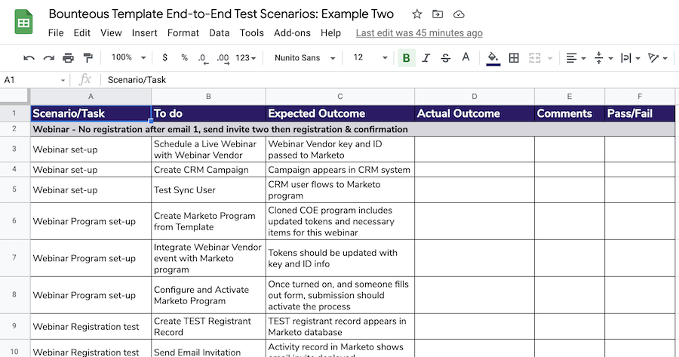Select column B header
Screen dimensions: 679x357
[x=208, y=97]
